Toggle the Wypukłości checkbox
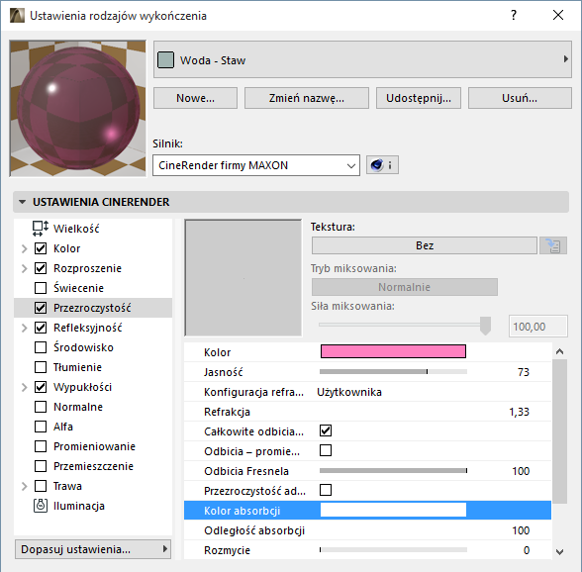The height and width of the screenshot is (572, 582). point(41,387)
